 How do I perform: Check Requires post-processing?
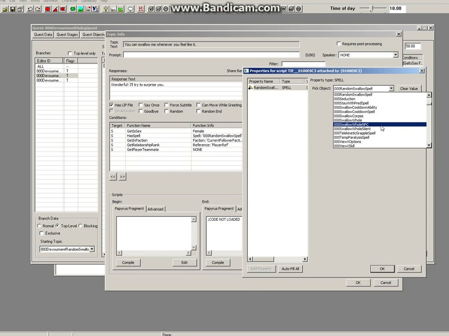339,44
